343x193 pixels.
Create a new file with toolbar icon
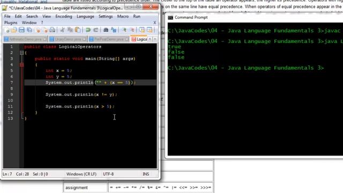(7, 30)
